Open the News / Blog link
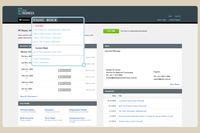200x133 pixels. [162, 20]
